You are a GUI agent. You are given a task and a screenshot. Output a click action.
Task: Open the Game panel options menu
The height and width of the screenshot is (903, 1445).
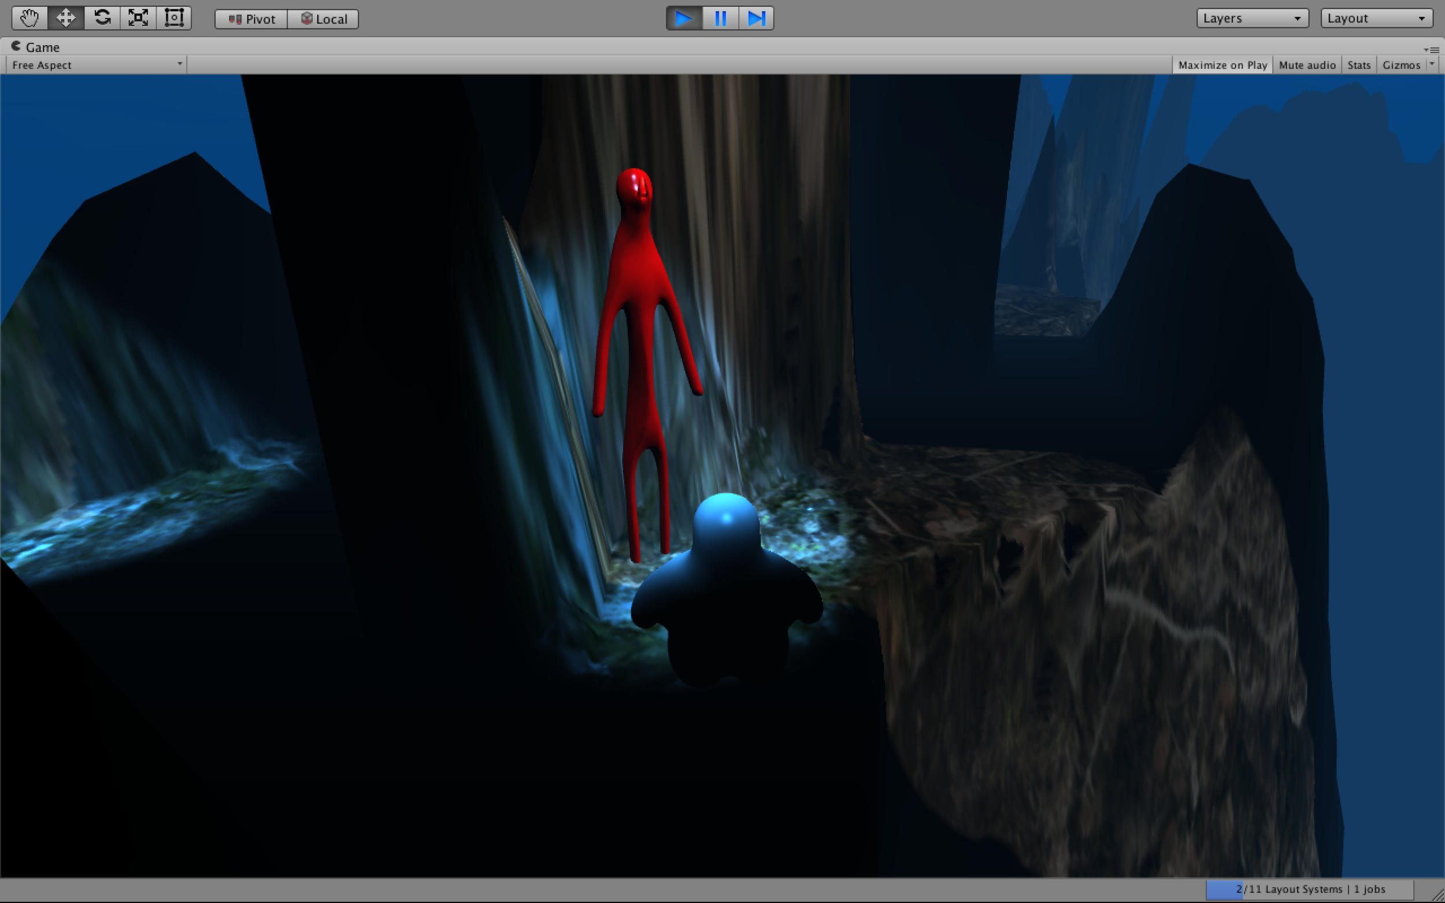pyautogui.click(x=1431, y=50)
